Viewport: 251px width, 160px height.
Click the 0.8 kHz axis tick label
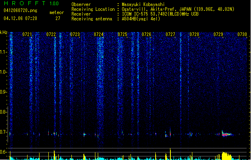pyautogui.click(x=4, y=112)
